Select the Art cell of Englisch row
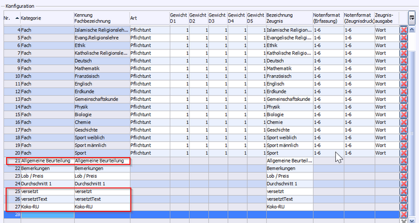 point(149,84)
